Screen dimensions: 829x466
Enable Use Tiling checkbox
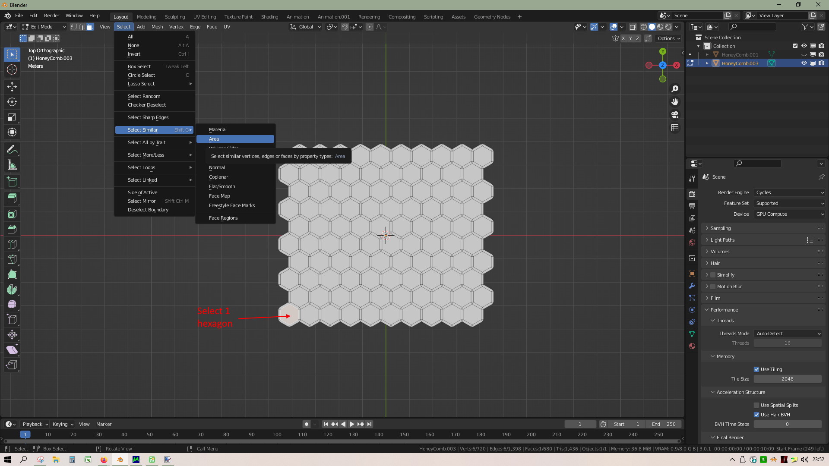click(757, 369)
